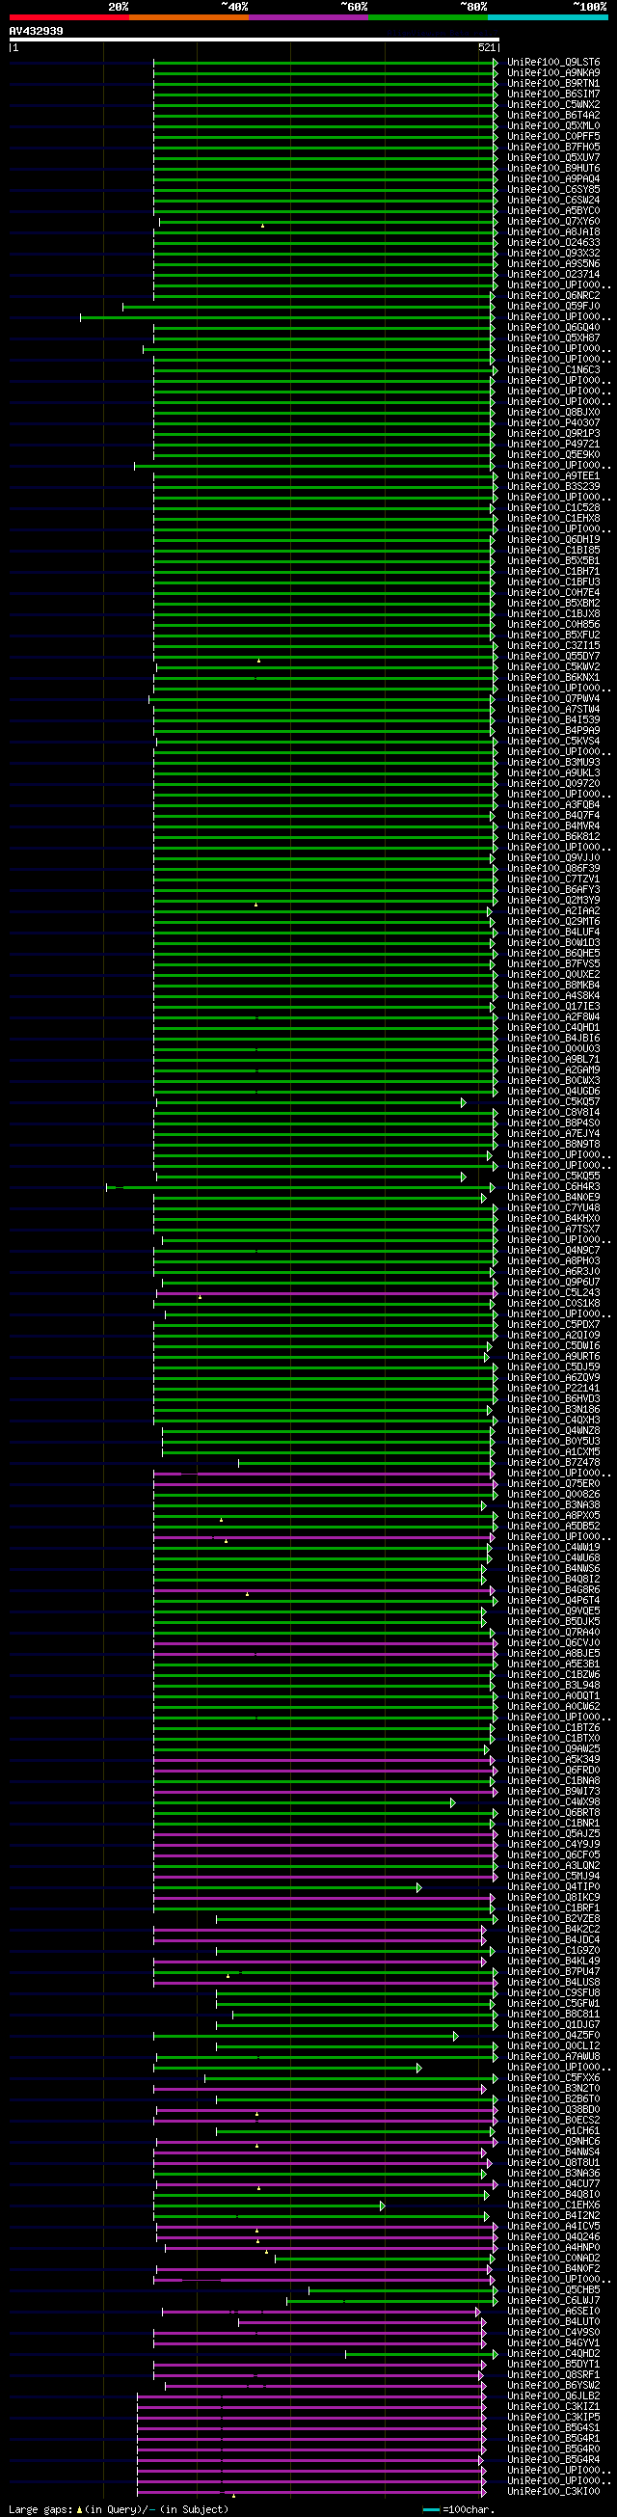Click hit label UniRef100_Q6DHI9
617x2517 pixels.
point(553,540)
